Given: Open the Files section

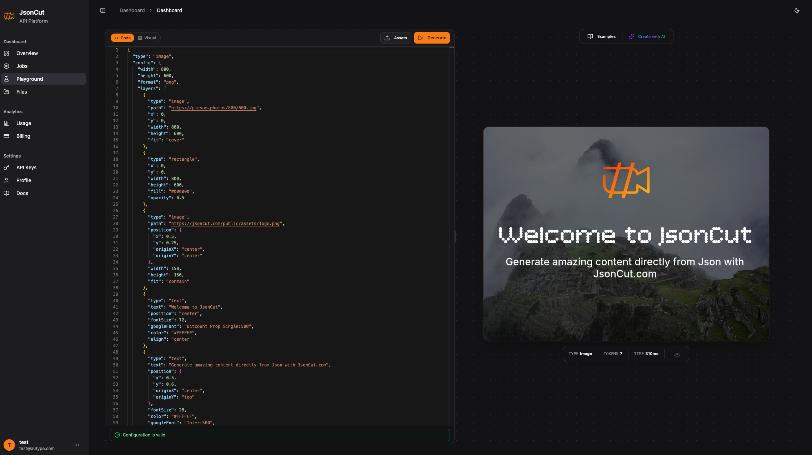Looking at the screenshot, I should [x=21, y=92].
